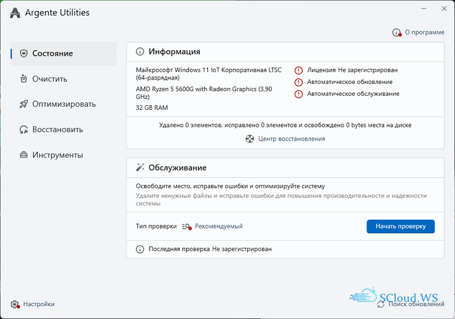Click the info icon beside Последняя проверка
The width and height of the screenshot is (455, 319).
click(x=140, y=249)
